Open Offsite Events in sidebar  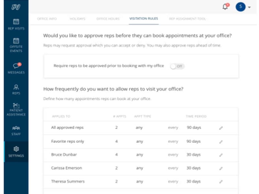click(16, 41)
